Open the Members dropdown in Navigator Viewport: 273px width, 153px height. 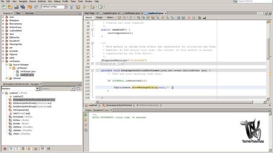37,89
